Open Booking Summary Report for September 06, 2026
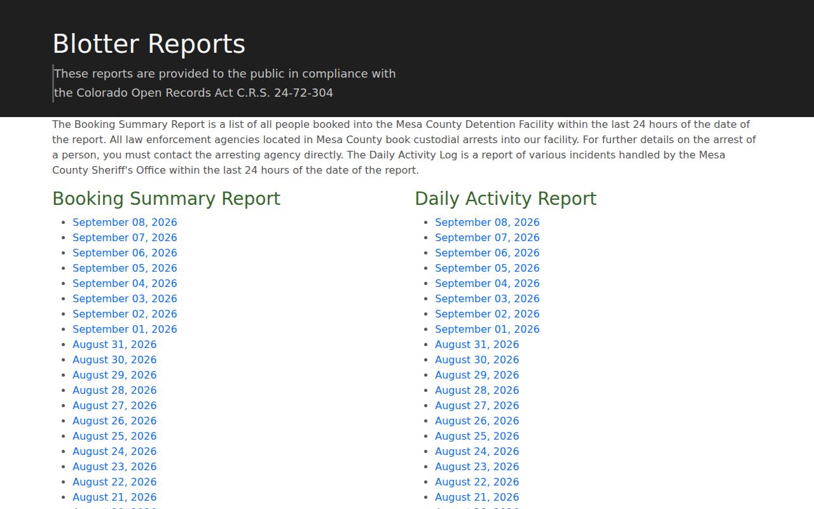The height and width of the screenshot is (509, 814). pyautogui.click(x=125, y=253)
